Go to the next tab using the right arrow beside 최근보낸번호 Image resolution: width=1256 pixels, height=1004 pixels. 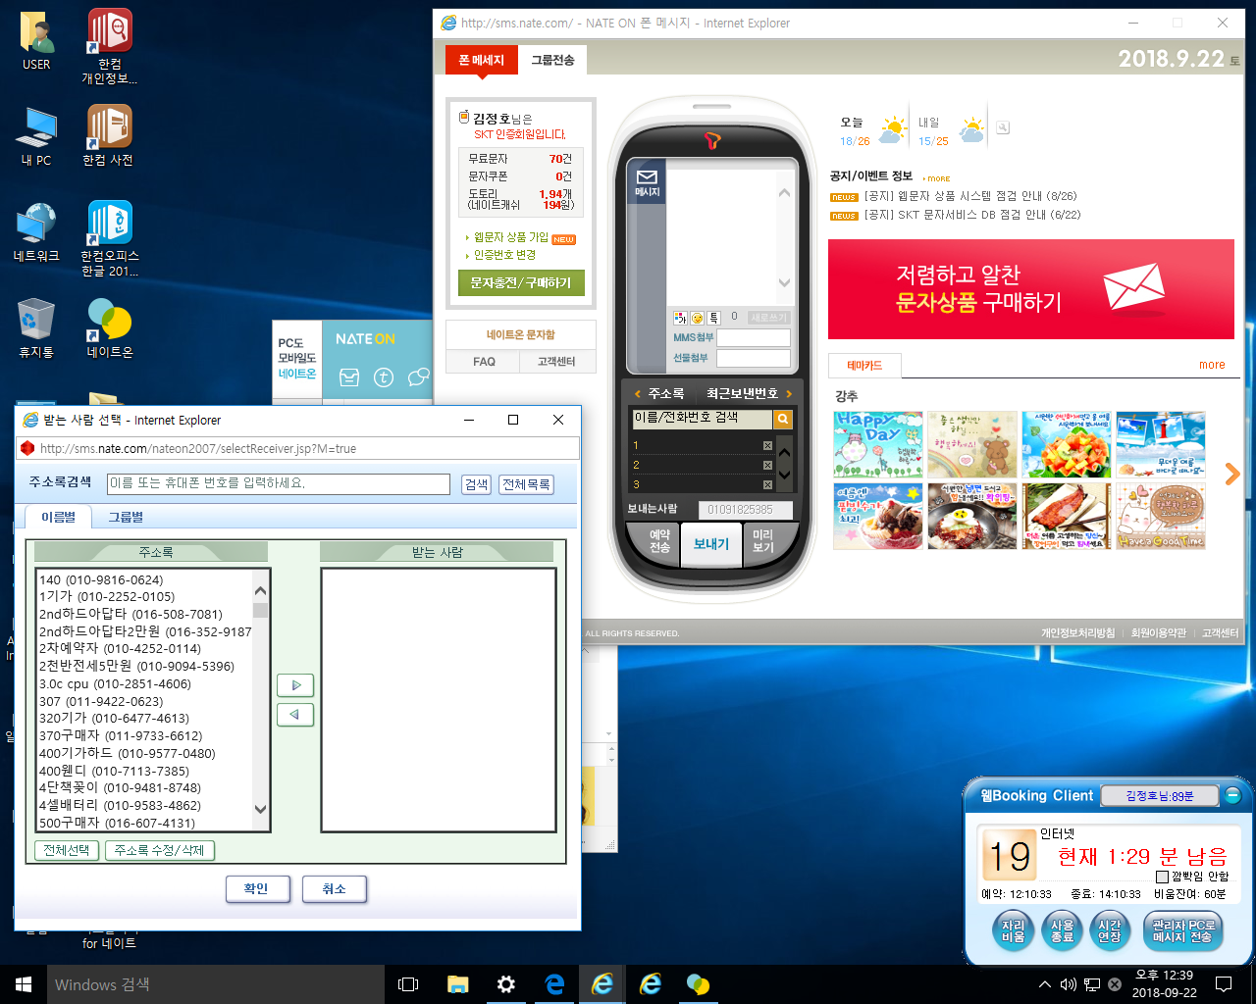point(789,393)
